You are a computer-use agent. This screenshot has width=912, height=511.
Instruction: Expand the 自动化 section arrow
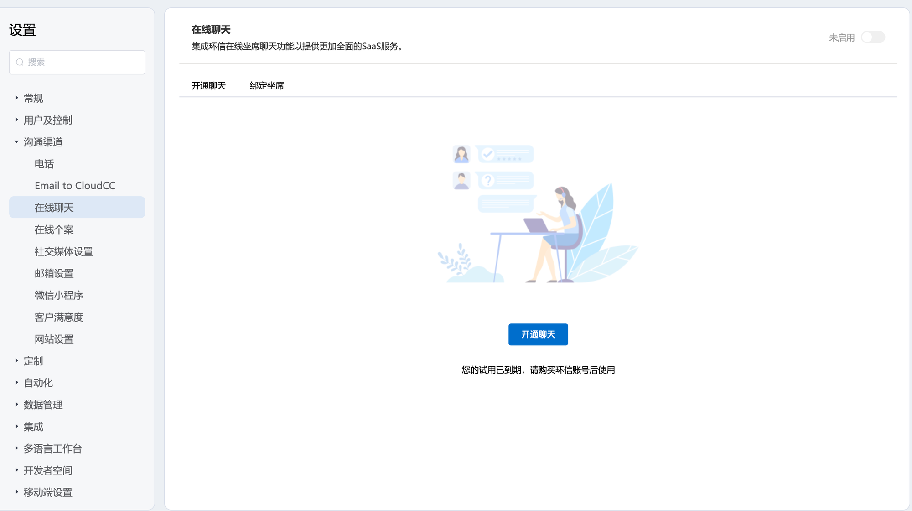click(16, 383)
